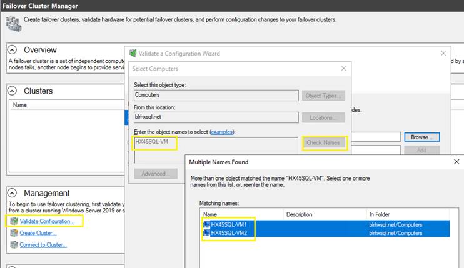464x268 pixels.
Task: Click blrhxsql.net/Computers folder in HX45SQL-VM2 row
Action: (396, 233)
